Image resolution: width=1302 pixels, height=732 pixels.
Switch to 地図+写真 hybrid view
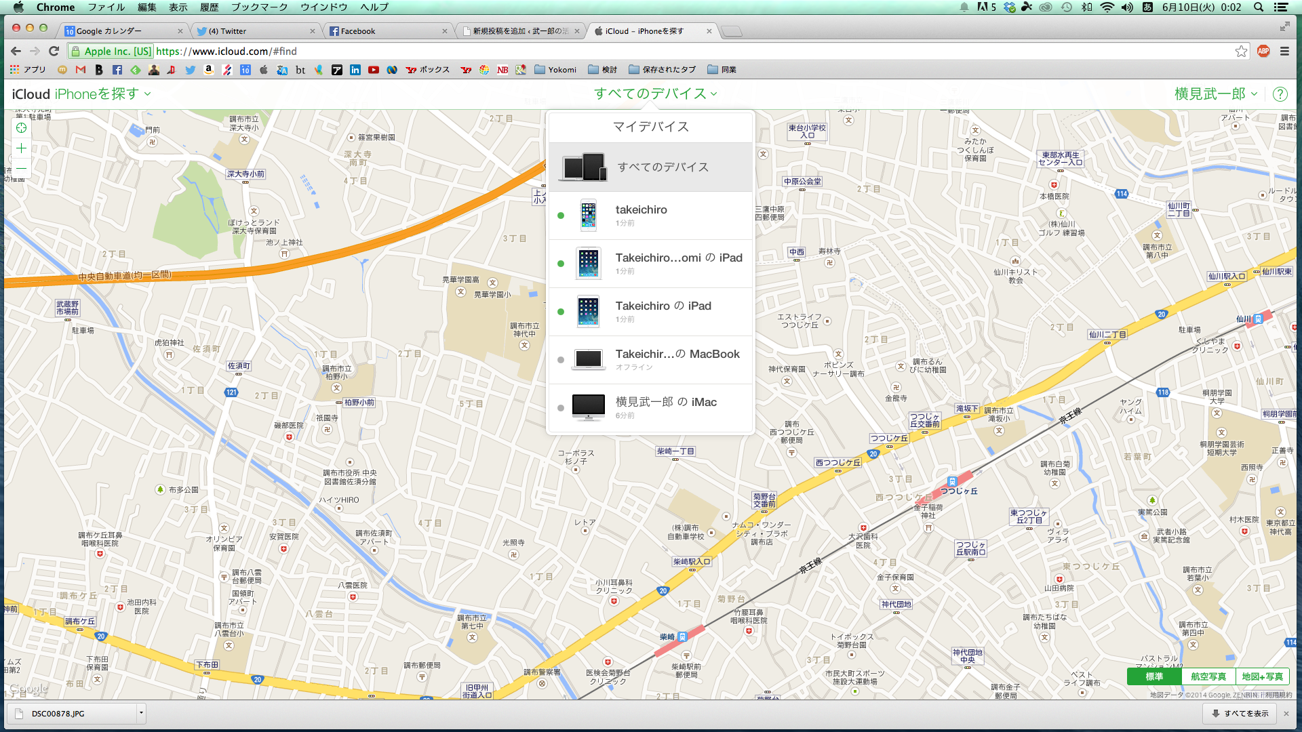1262,676
